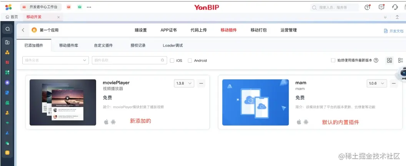Open the 移动插件 menu item

pos(229,30)
